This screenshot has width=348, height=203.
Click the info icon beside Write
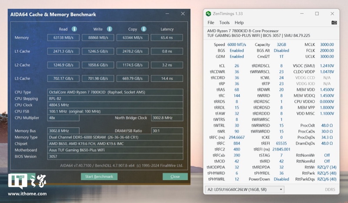click(109, 29)
